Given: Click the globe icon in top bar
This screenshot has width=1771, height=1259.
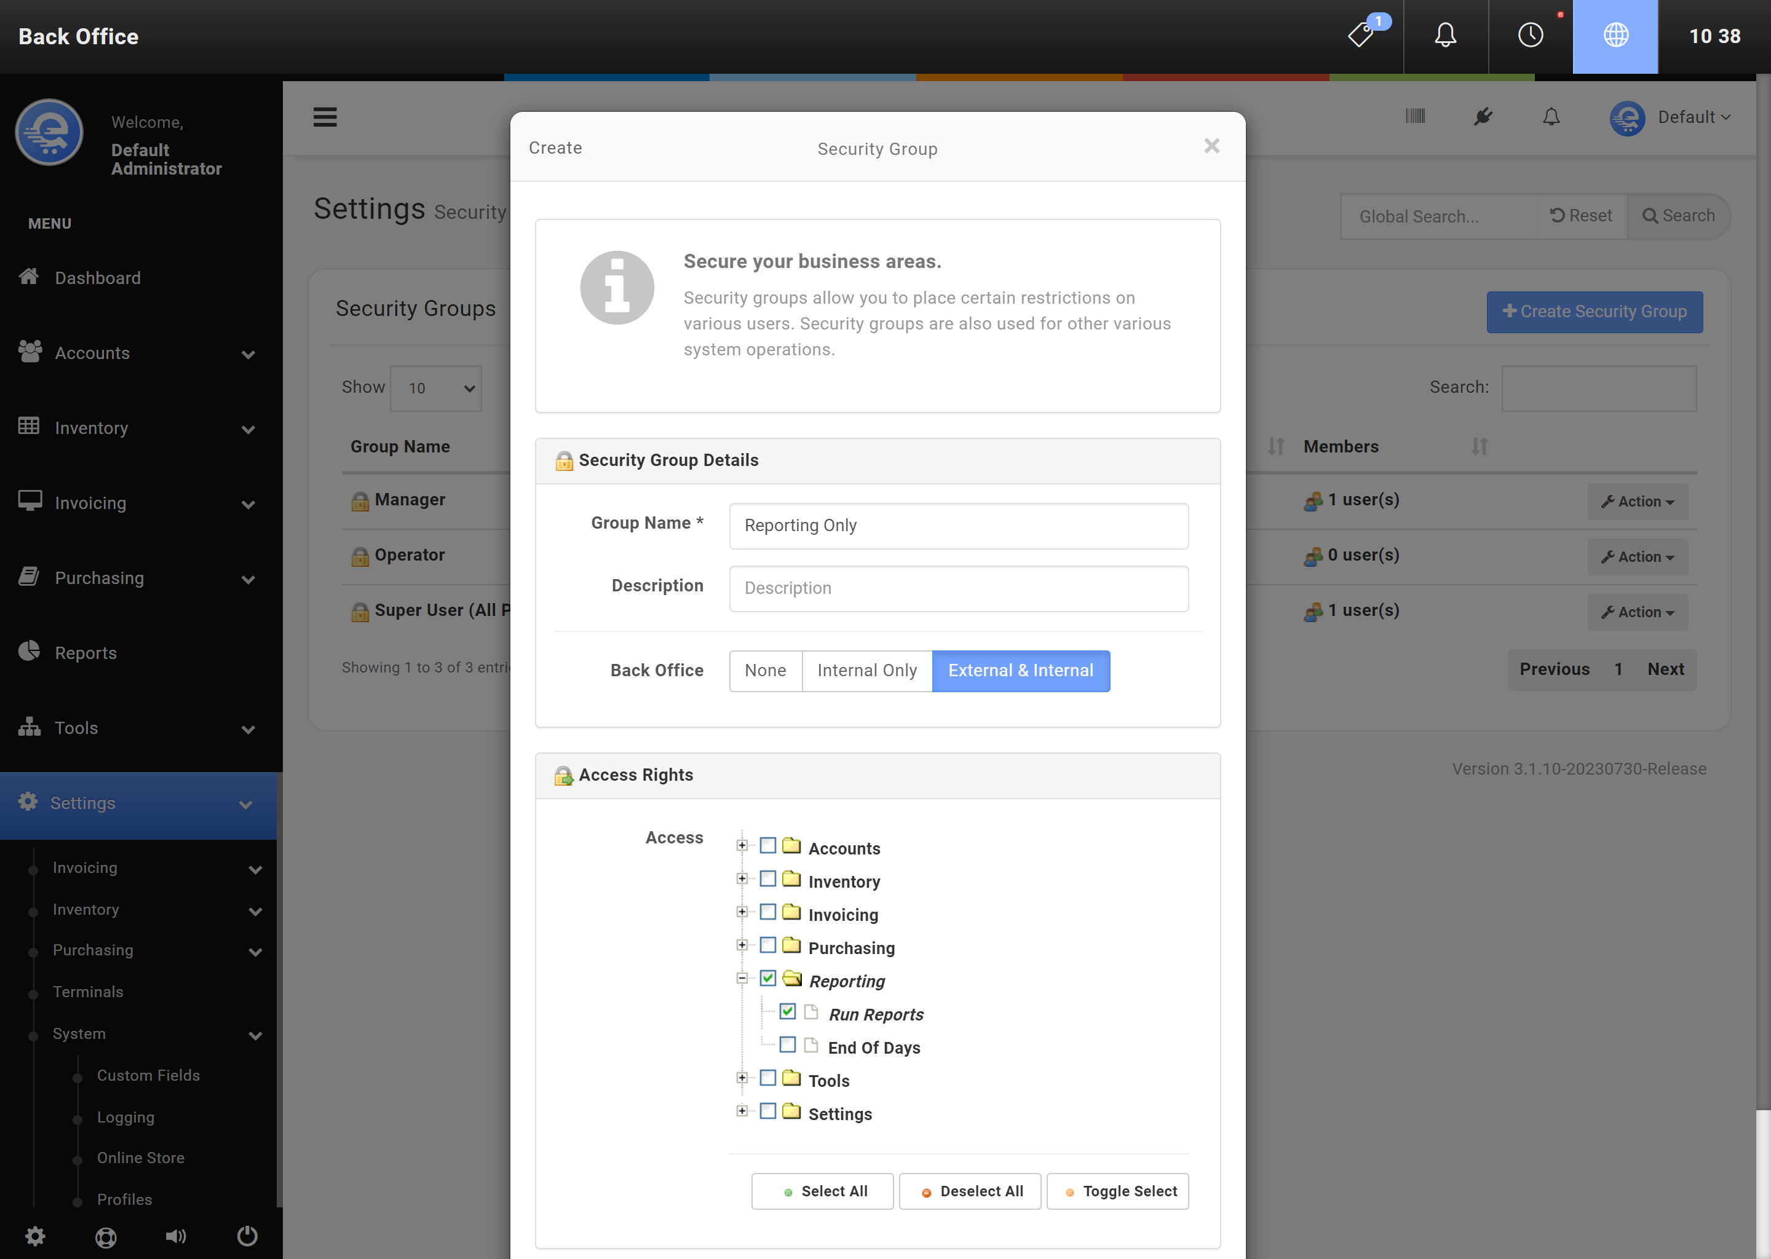Looking at the screenshot, I should [x=1615, y=35].
